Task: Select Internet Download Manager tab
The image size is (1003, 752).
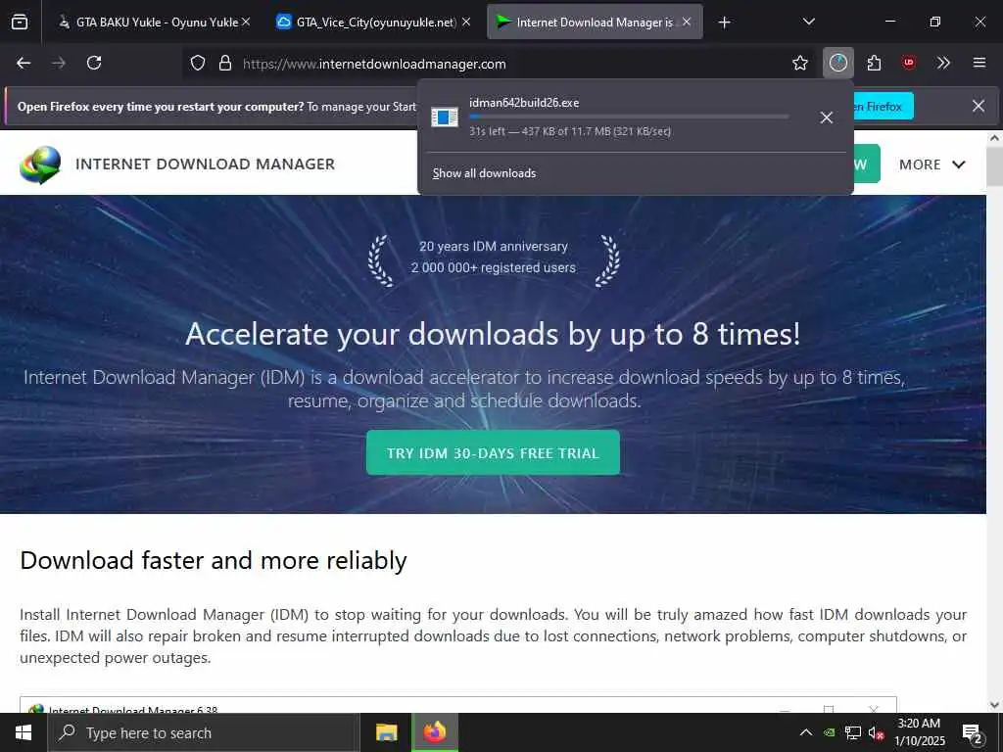Action: [x=595, y=23]
